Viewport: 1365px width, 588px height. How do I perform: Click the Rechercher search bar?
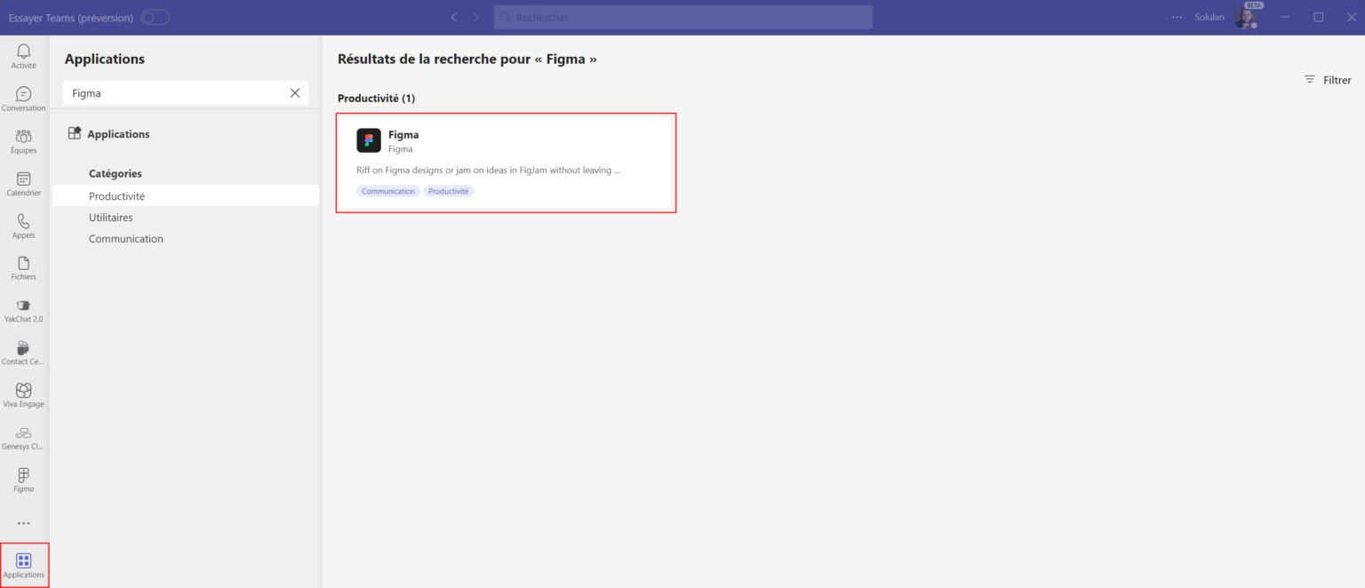coord(682,17)
